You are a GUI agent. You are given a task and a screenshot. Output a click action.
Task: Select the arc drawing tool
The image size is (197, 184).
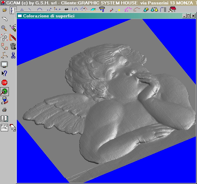click(40, 10)
